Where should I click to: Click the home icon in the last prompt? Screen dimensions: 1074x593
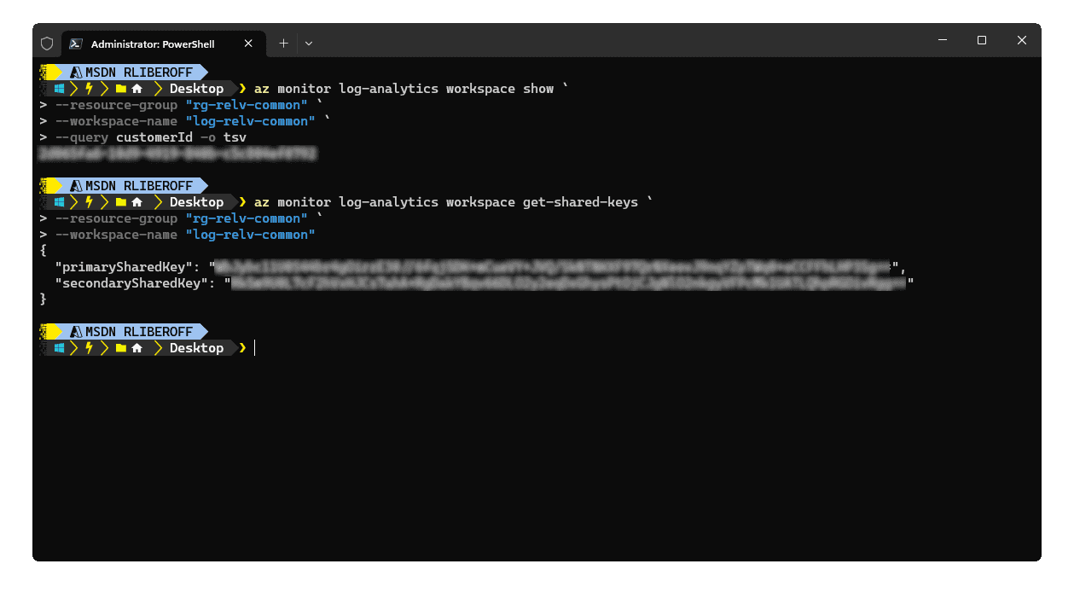point(136,348)
